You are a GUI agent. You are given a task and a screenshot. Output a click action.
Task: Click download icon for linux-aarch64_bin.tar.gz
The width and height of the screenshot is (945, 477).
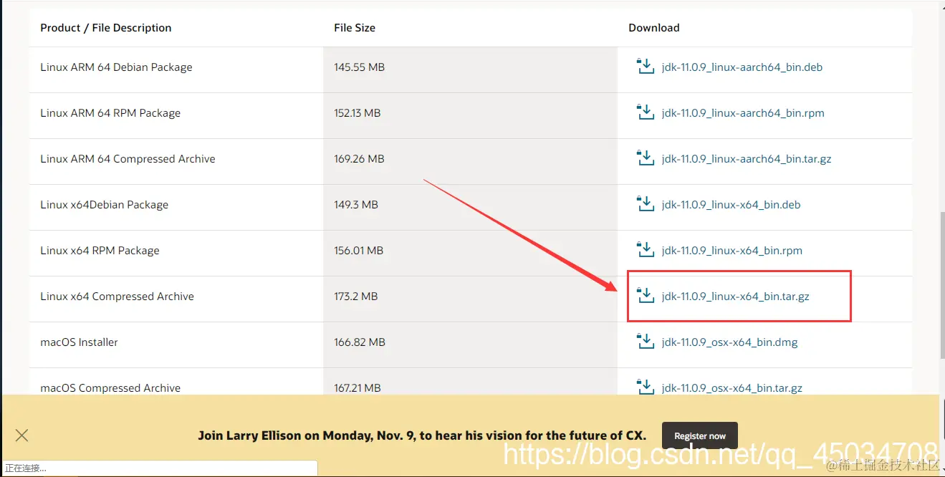click(x=646, y=158)
